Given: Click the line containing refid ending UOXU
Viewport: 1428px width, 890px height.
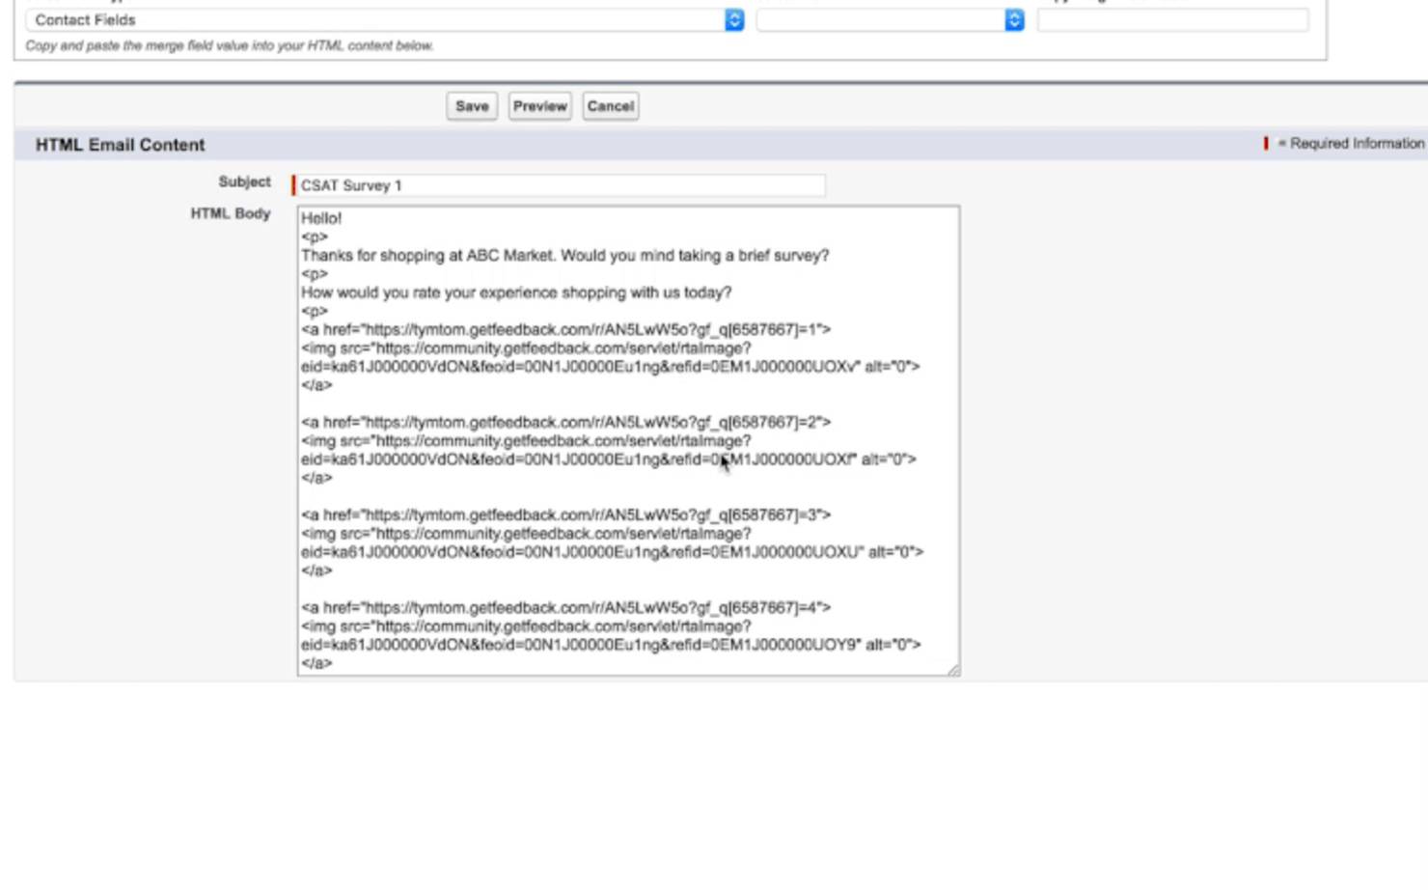Looking at the screenshot, I should 612,552.
